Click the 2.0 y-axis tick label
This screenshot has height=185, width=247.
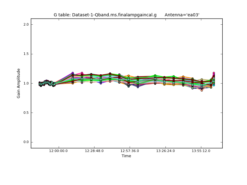click(26, 25)
